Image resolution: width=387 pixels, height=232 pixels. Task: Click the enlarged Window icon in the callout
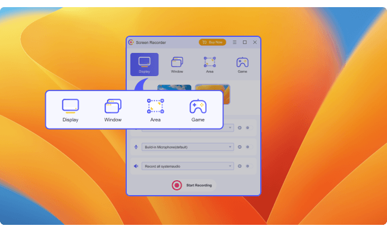tap(113, 106)
